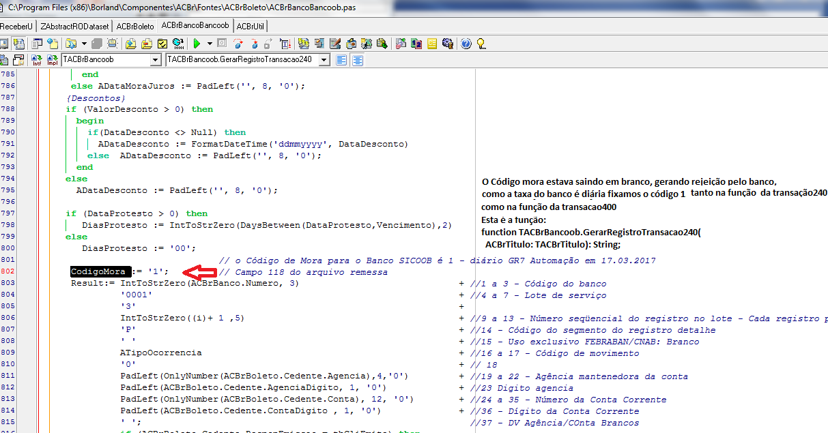Screen dimensions: 828x433
Task: Click the Pause execution icon
Action: pos(222,44)
